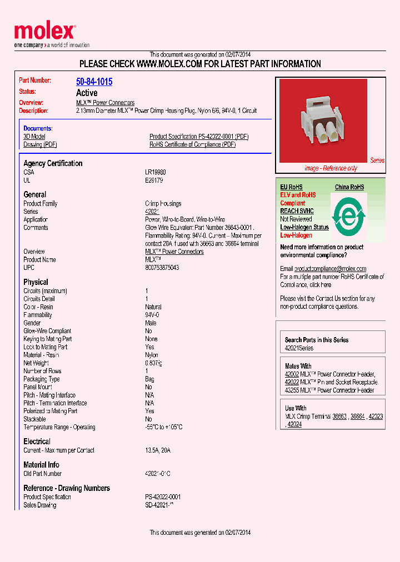The image size is (400, 562).
Task: Select the temperature range -55°C to +105°C
Action: (x=164, y=427)
